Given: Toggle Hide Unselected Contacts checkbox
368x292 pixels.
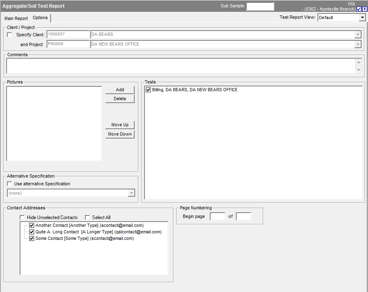Looking at the screenshot, I should tap(22, 217).
